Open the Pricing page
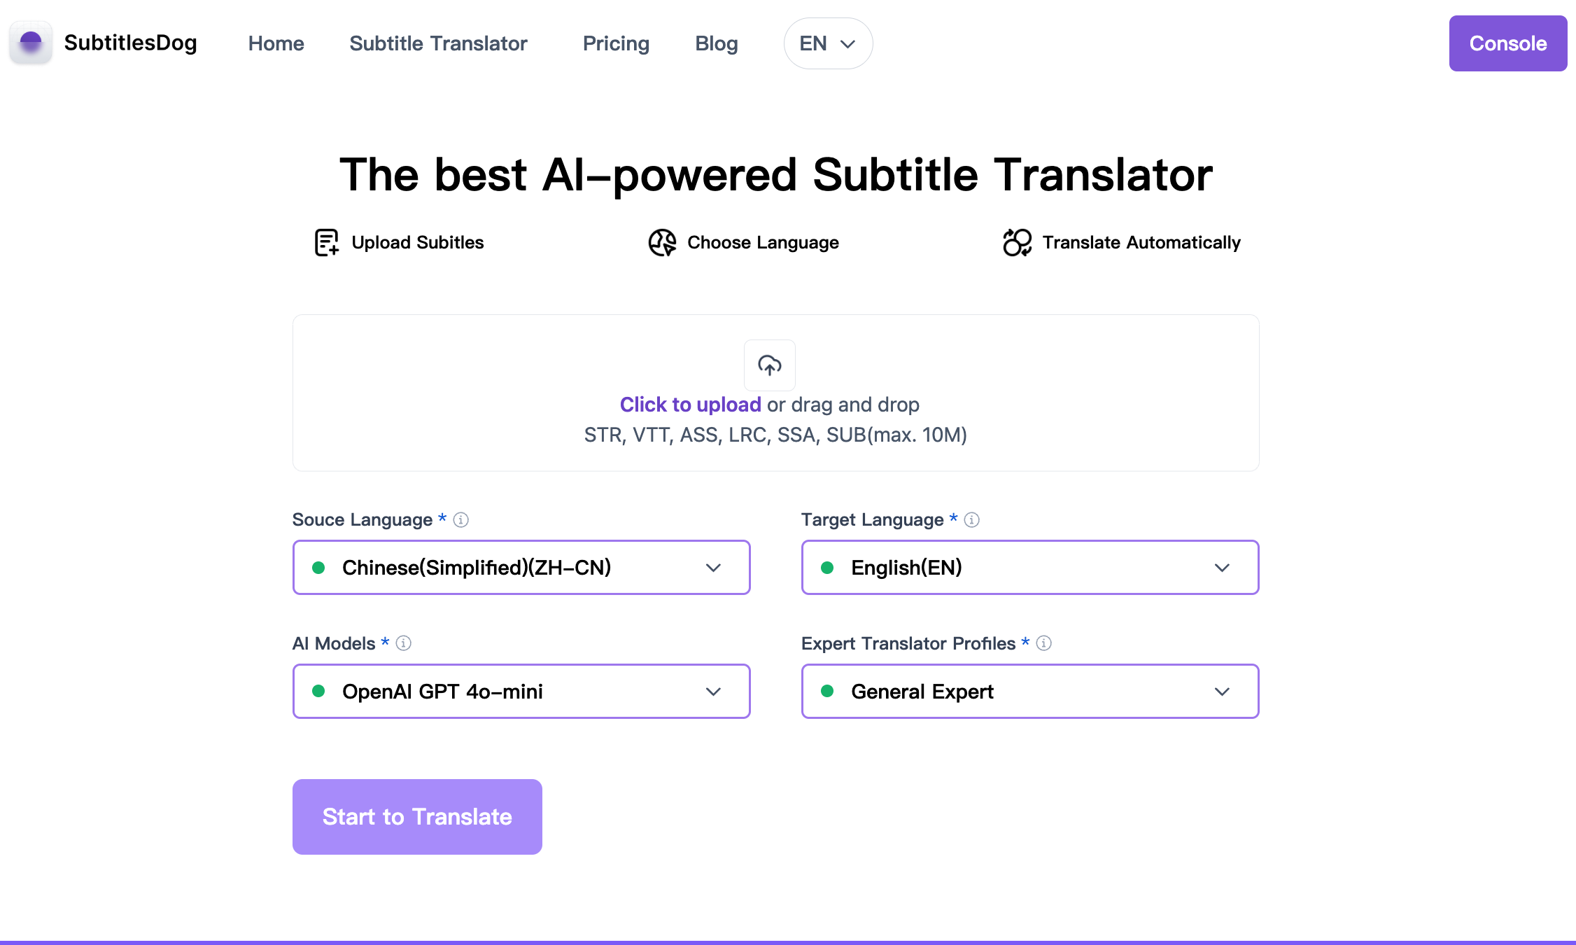Viewport: 1576px width, 945px height. 616,43
